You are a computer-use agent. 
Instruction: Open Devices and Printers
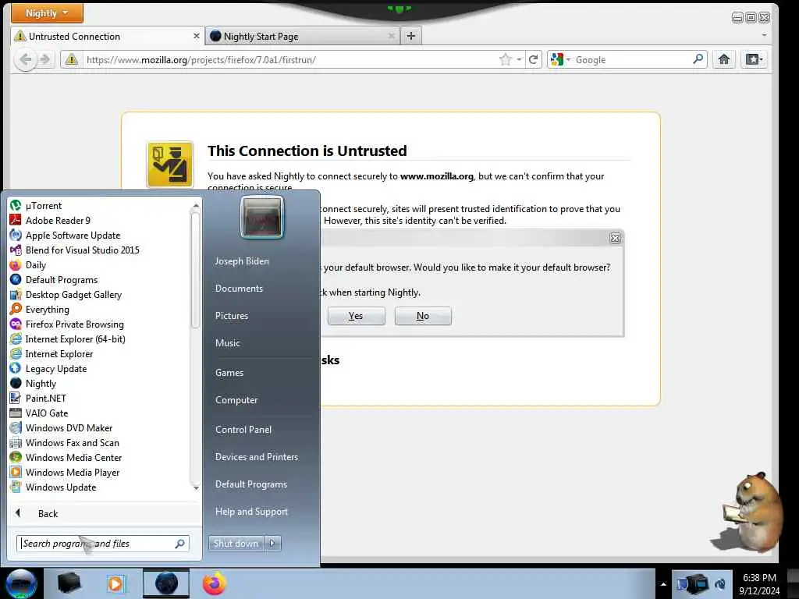(256, 457)
